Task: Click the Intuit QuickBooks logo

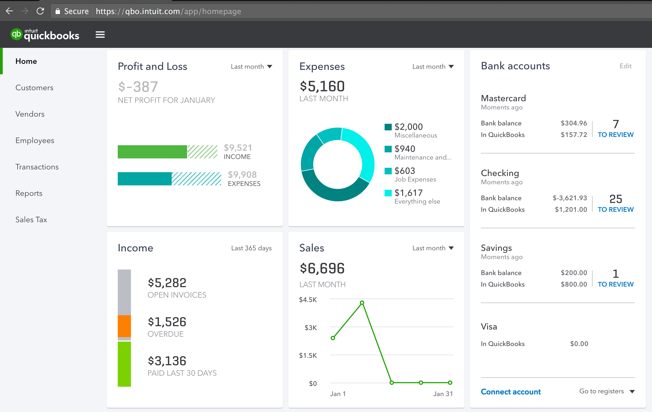Action: [45, 34]
